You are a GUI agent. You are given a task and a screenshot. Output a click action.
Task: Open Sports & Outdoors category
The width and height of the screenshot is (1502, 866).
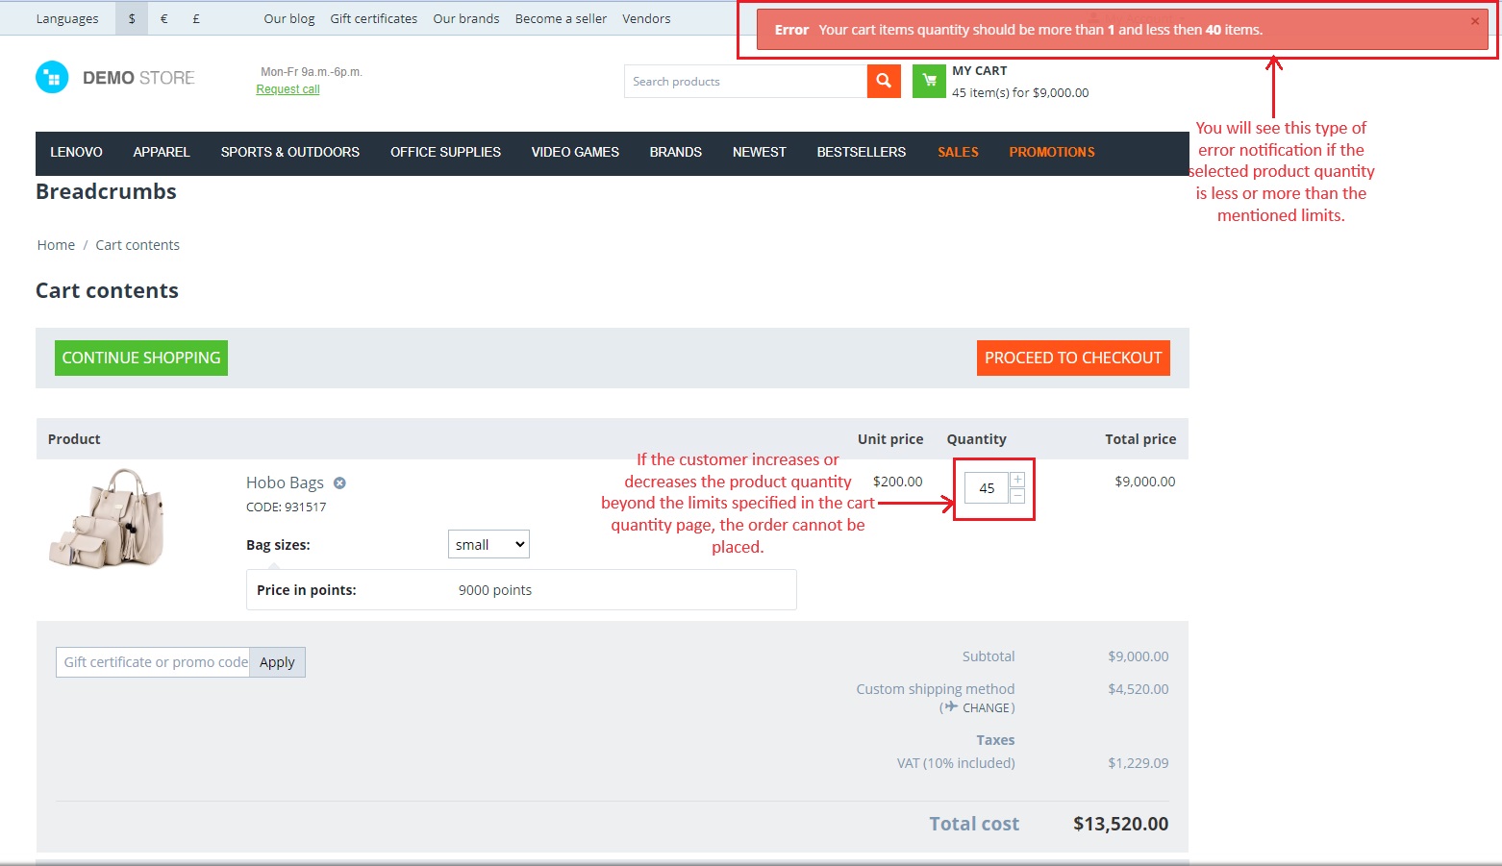(x=290, y=152)
